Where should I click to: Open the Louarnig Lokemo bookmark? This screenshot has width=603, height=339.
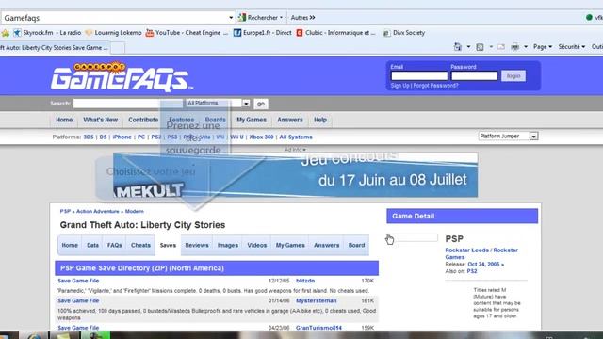pyautogui.click(x=113, y=33)
